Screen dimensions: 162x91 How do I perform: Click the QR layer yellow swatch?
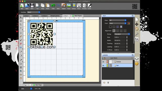pyautogui.click(x=107, y=65)
